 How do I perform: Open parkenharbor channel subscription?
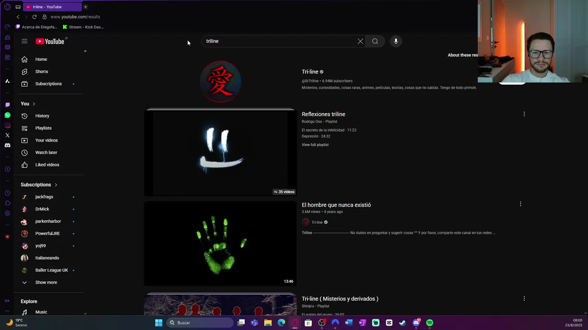[48, 221]
